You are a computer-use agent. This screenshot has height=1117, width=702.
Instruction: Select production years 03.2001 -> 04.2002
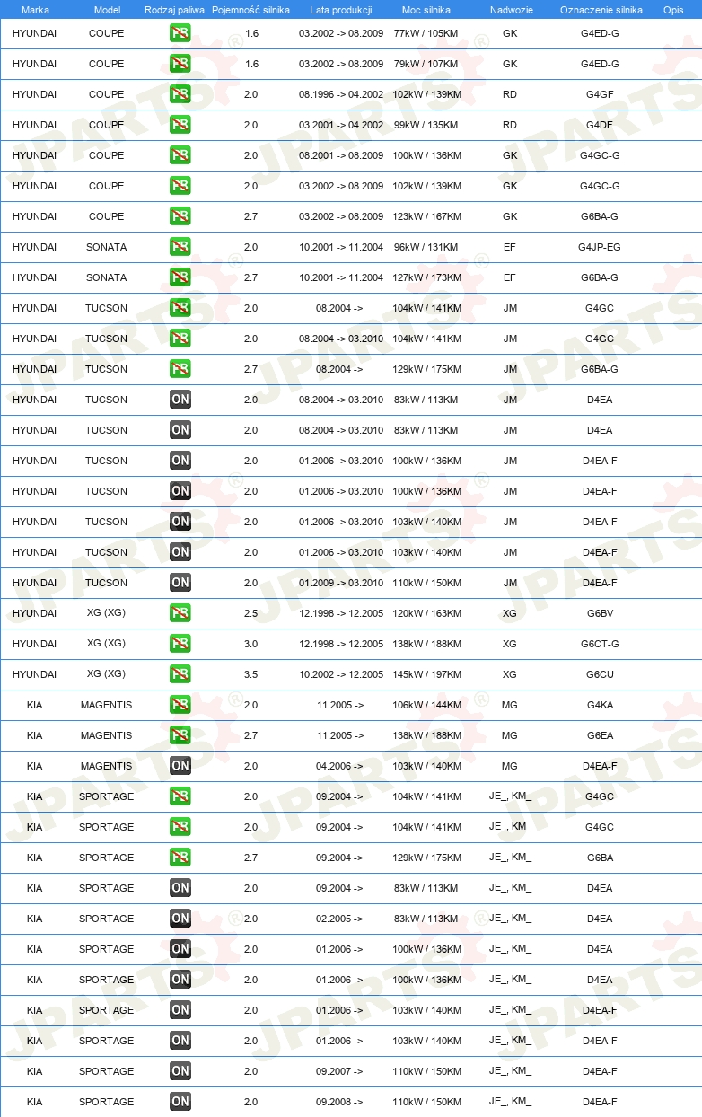(x=341, y=125)
